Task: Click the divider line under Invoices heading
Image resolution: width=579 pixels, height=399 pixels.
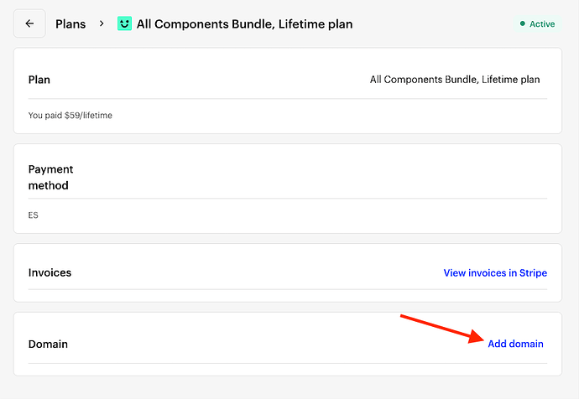Action: pyautogui.click(x=287, y=290)
